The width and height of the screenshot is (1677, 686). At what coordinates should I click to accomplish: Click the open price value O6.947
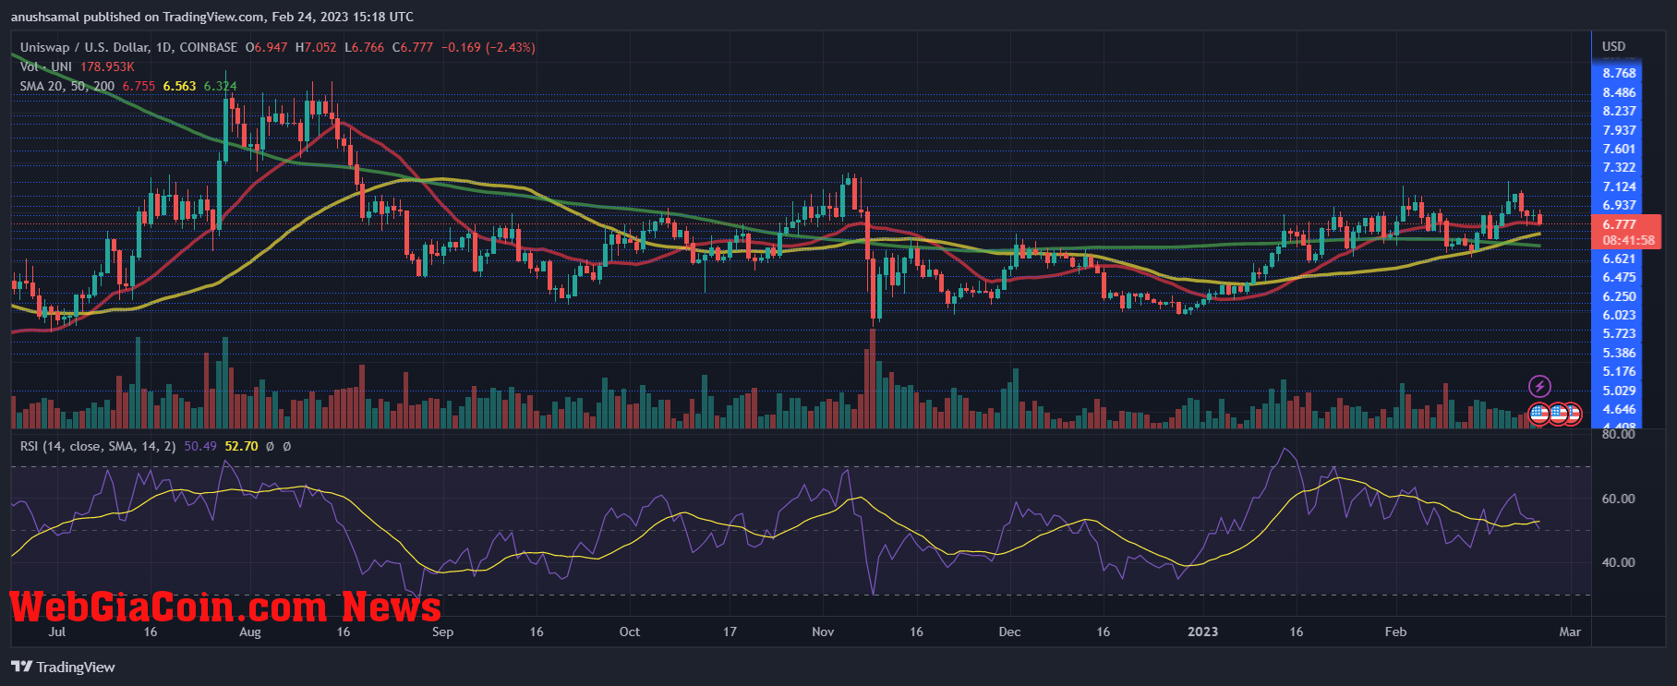(266, 47)
